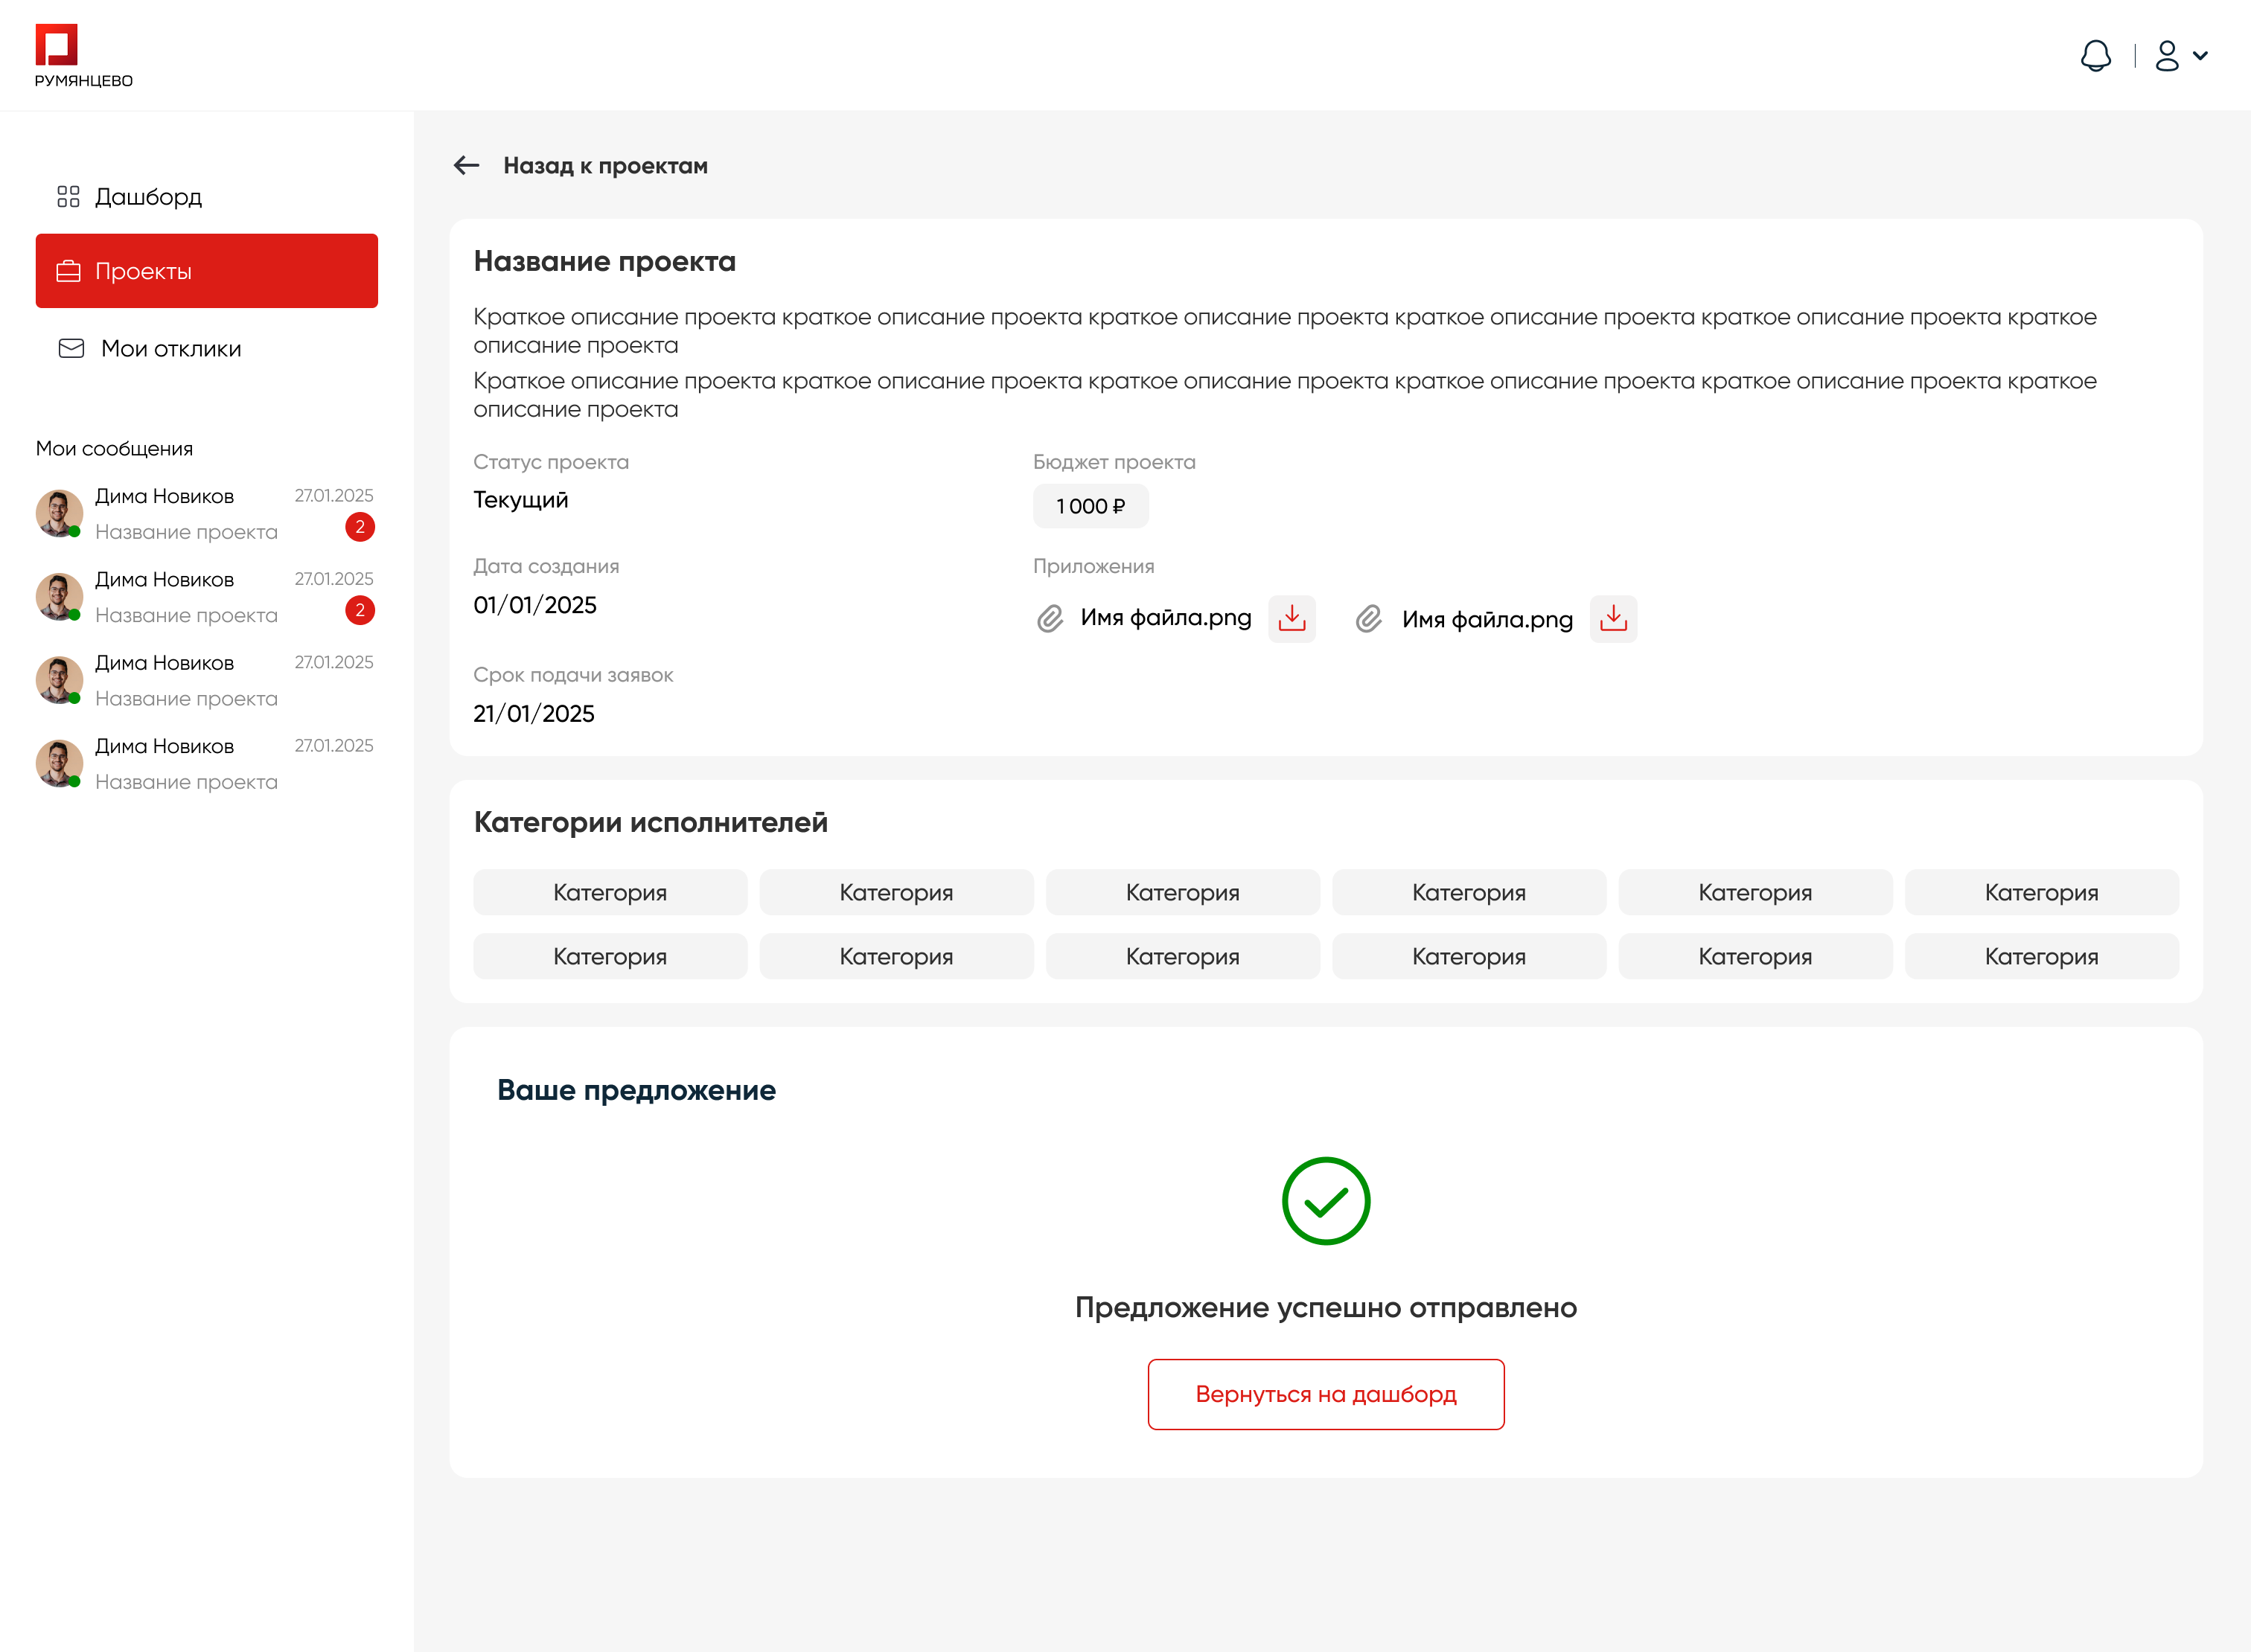Click the Проекты briefcase icon
The width and height of the screenshot is (2251, 1652).
(x=68, y=271)
